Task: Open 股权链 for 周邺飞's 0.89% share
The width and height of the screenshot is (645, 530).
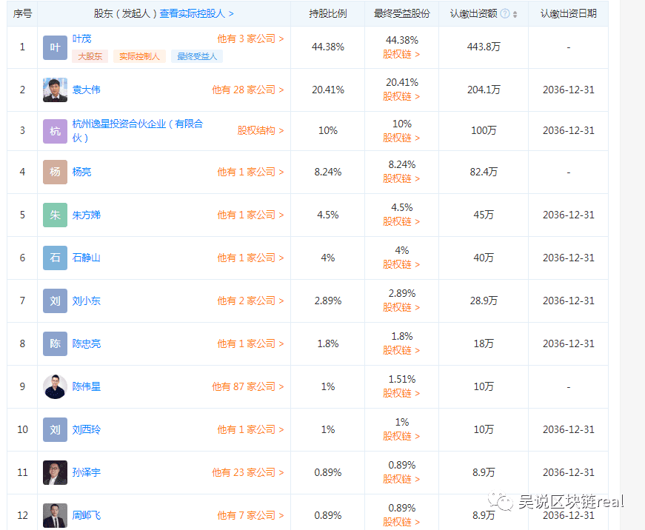Action: (401, 522)
